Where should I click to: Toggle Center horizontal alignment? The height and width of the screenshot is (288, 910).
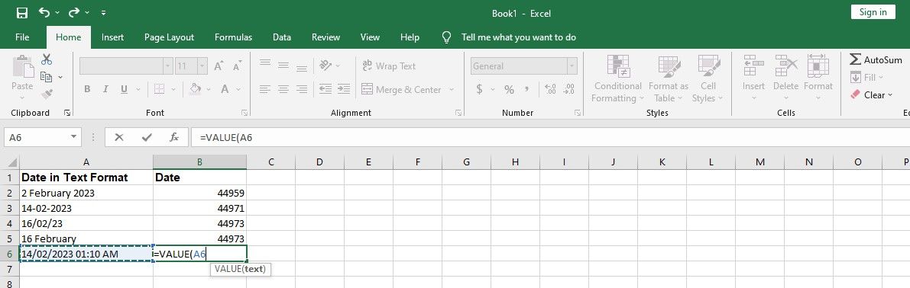(x=283, y=89)
